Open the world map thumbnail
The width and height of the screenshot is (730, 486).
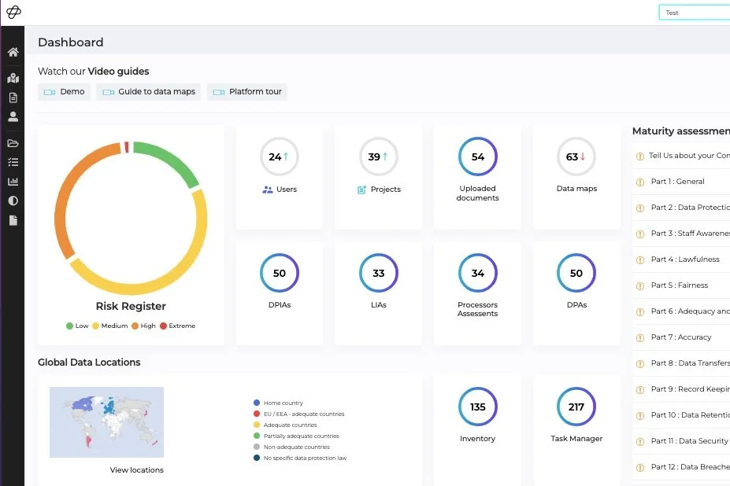[x=106, y=422]
